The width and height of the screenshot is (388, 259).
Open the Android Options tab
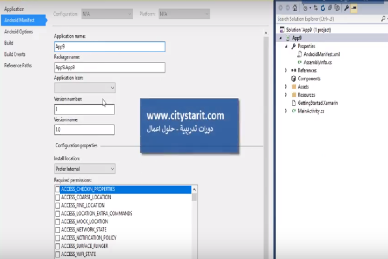pyautogui.click(x=19, y=32)
